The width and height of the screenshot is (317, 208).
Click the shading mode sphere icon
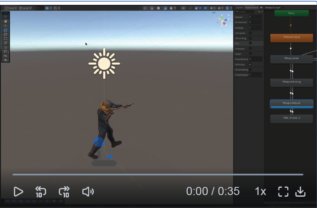click(158, 8)
